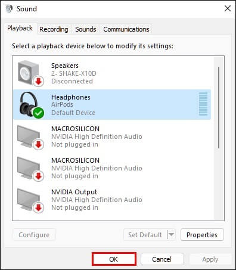The height and width of the screenshot is (270, 236).
Task: Click the Sound speaker icon in title bar
Action: [9, 8]
